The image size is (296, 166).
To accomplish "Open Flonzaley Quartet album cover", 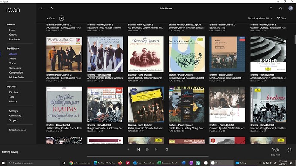I will point(146,54).
